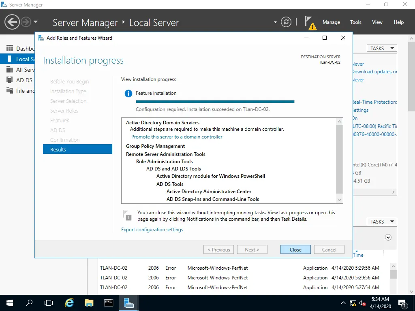
Task: Click the Server Manager back arrow
Action: coord(12,22)
